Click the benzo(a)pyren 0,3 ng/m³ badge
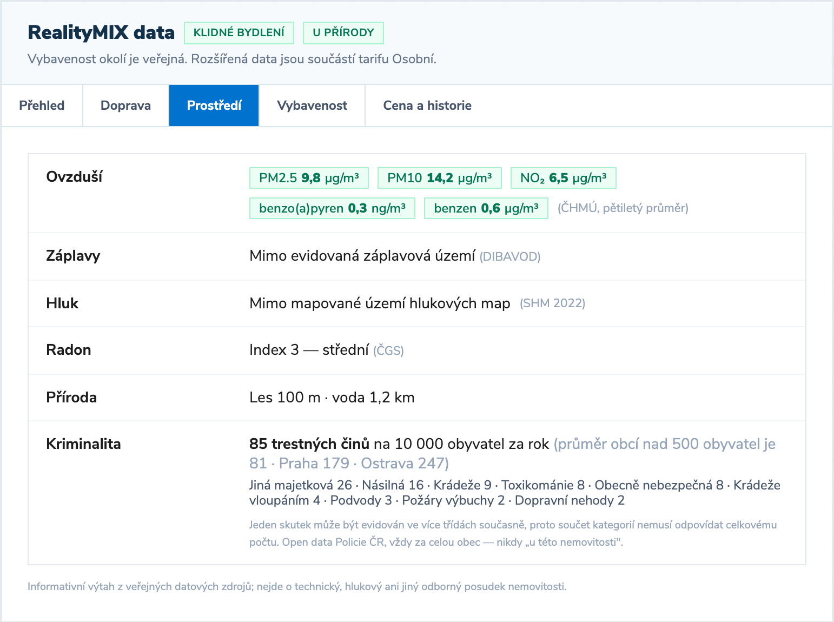The width and height of the screenshot is (834, 622). [332, 208]
